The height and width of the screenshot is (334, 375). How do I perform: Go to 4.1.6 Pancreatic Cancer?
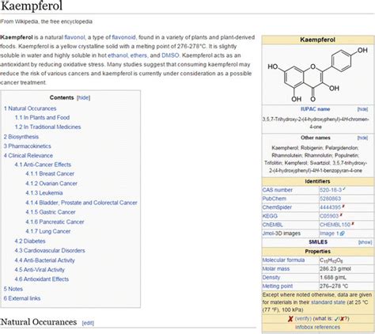(55, 222)
